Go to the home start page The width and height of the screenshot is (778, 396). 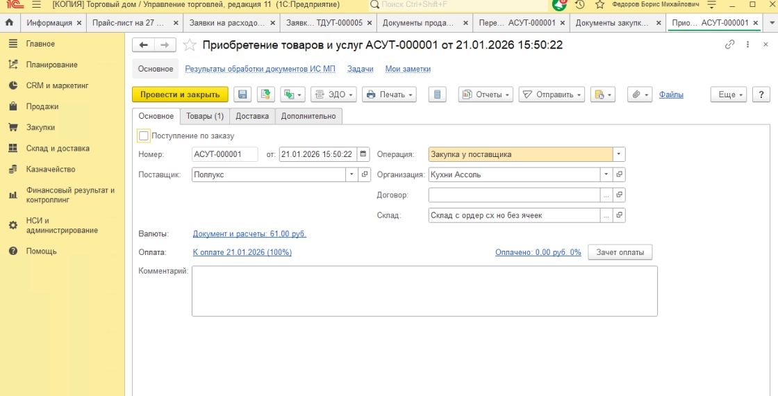click(x=10, y=23)
